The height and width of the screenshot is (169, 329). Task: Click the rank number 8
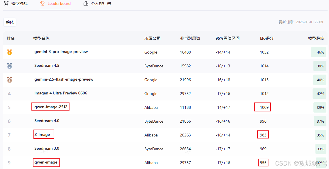click(9, 149)
